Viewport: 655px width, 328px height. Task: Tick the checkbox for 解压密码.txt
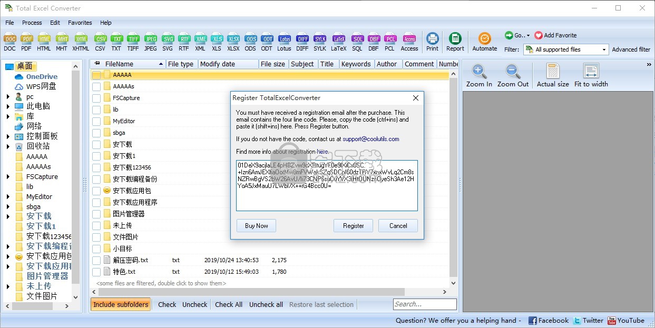pyautogui.click(x=96, y=260)
